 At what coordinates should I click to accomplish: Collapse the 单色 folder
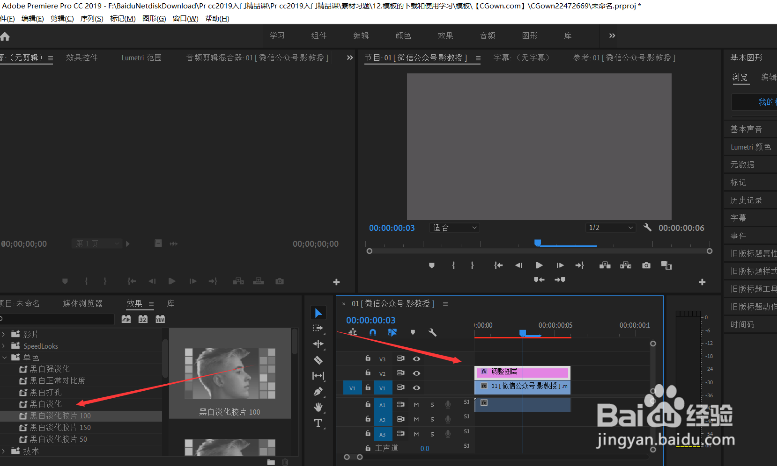4,358
